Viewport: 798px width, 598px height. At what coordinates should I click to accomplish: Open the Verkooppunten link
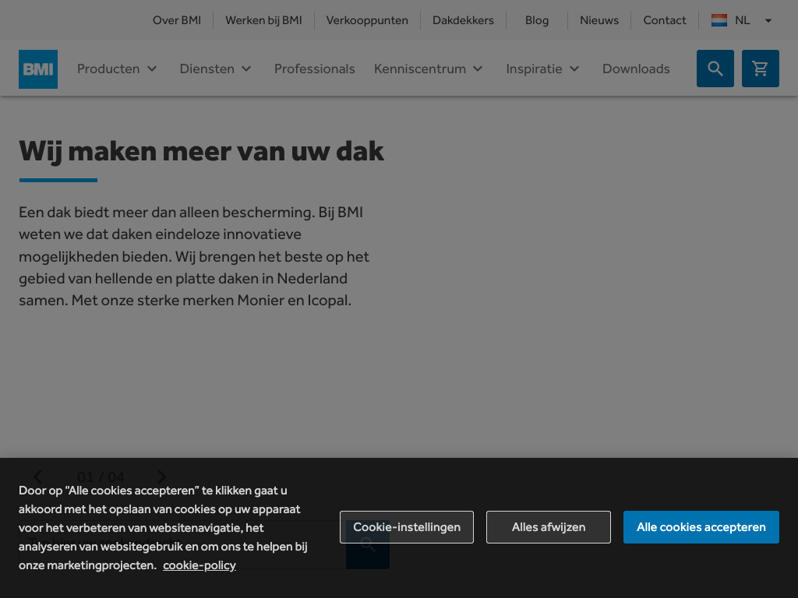[367, 20]
